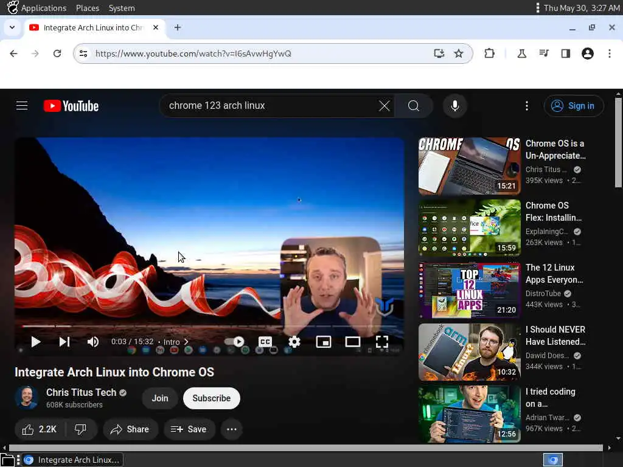
Task: Go to YouTube home via logo
Action: coord(71,106)
